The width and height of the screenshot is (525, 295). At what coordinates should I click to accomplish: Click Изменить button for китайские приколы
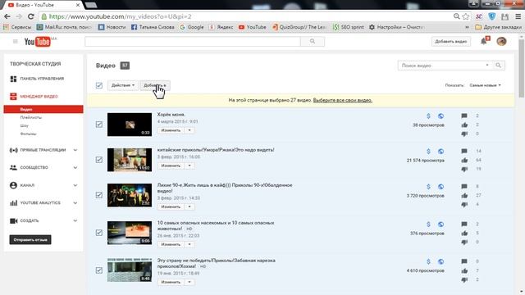click(x=171, y=166)
